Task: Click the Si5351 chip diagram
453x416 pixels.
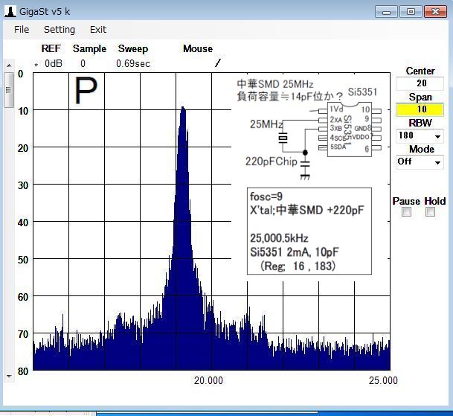Action: coord(350,129)
